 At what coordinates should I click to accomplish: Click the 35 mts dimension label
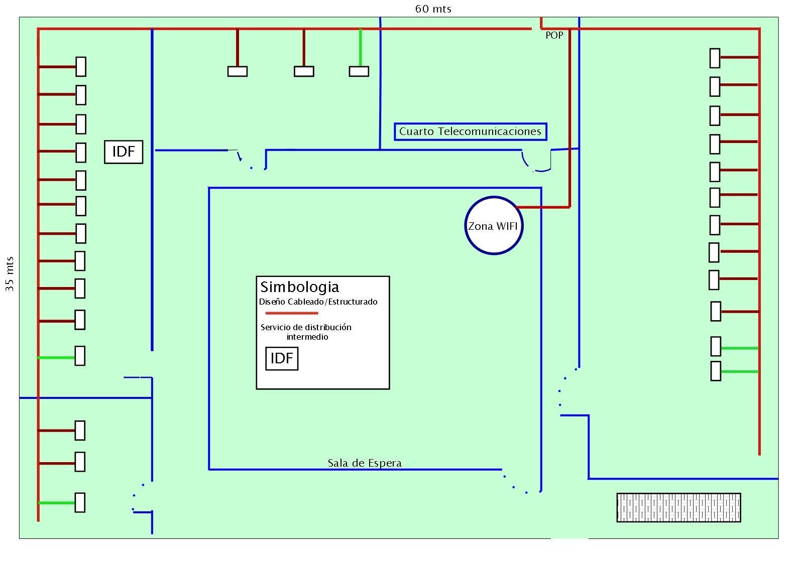coord(10,274)
